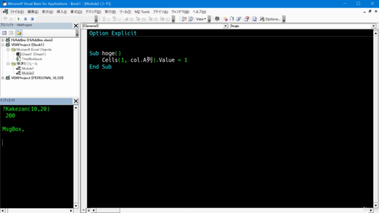Image resolution: width=379 pixels, height=213 pixels.
Task: Click the MZ-Tools icon left of View
Action: 191,19
